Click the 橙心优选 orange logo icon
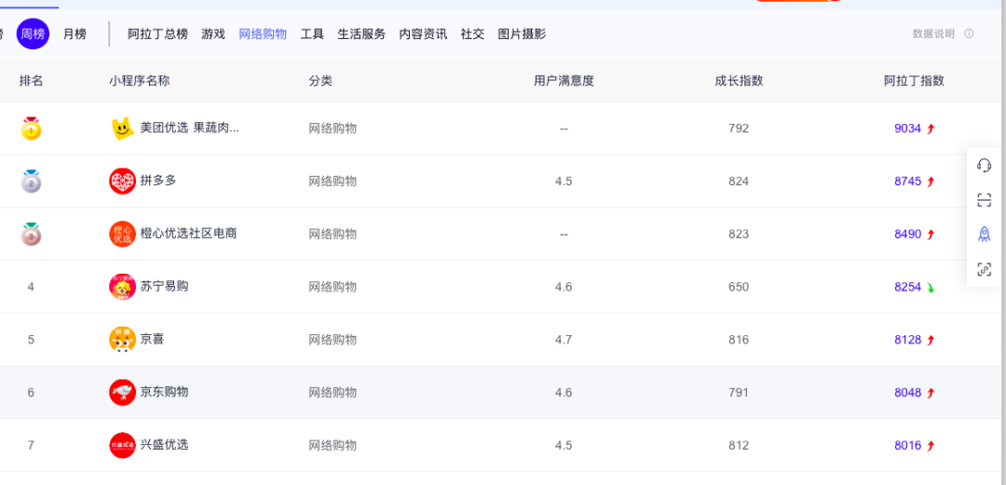Viewport: 1006px width, 485px height. [x=122, y=234]
